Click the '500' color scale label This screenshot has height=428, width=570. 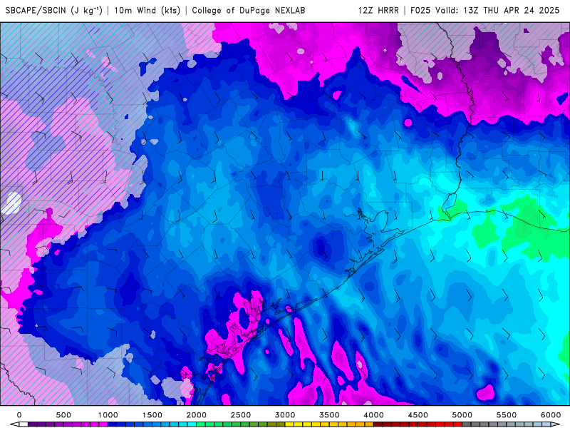pos(63,415)
